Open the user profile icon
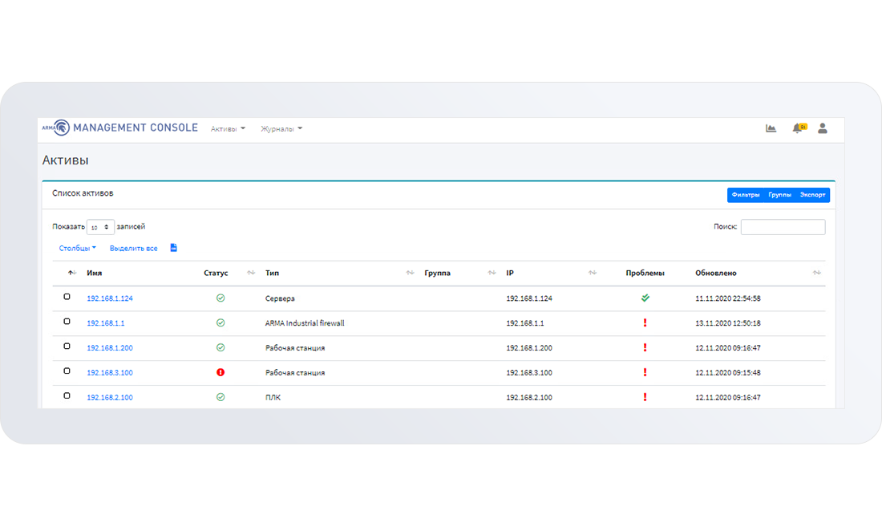This screenshot has height=527, width=882. tap(822, 128)
